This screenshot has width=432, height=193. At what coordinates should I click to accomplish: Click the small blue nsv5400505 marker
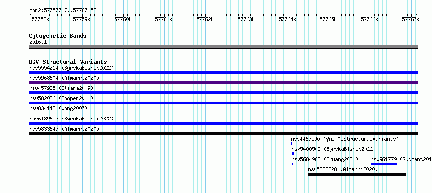[293, 154]
